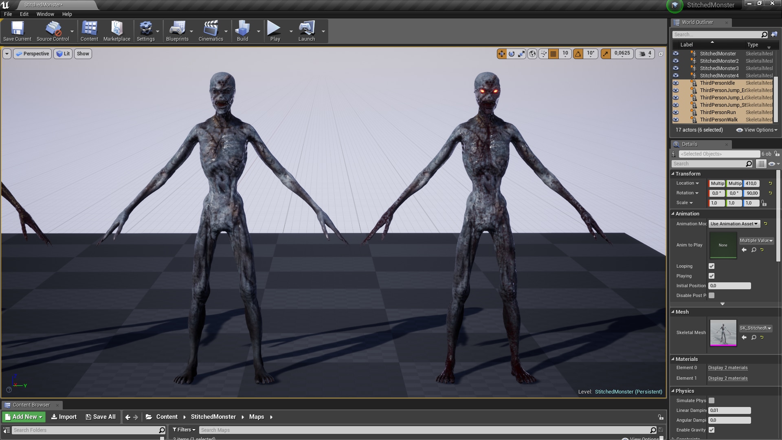Open the Marketplace from the toolbar
This screenshot has height=440, width=782.
pos(116,31)
